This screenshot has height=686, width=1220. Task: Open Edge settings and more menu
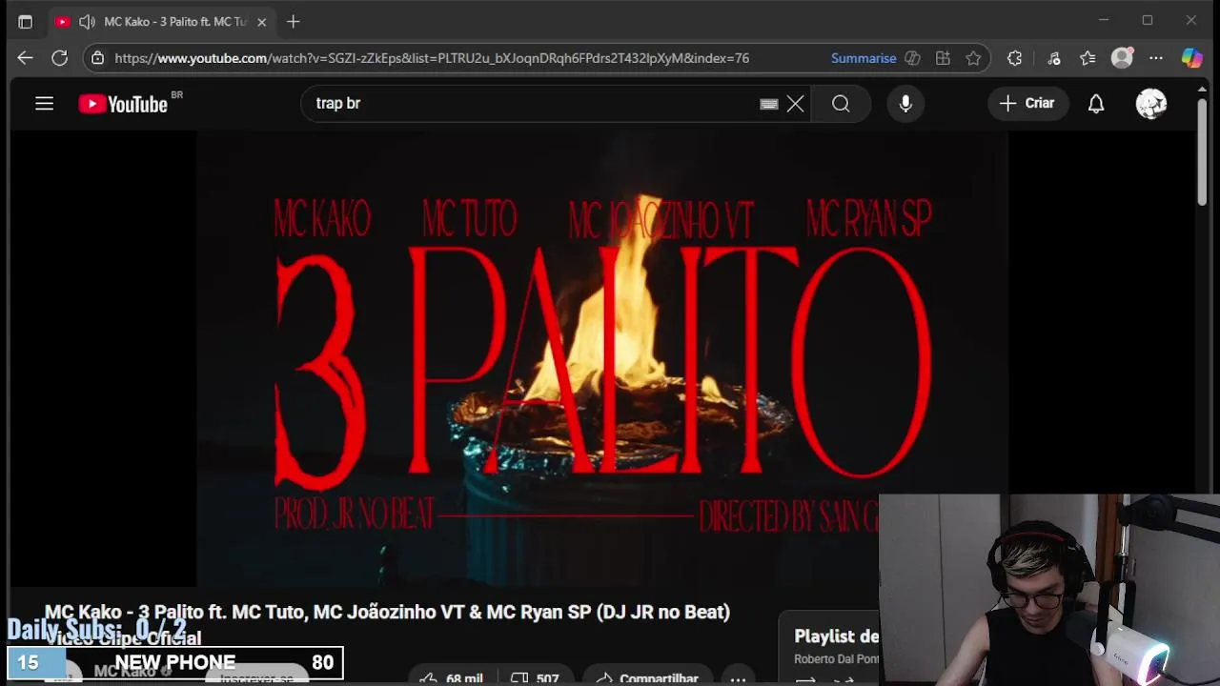[x=1156, y=58]
